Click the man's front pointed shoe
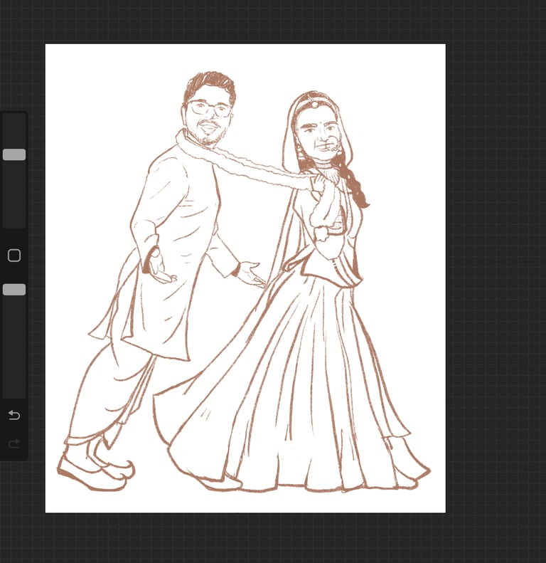The image size is (546, 563). [x=91, y=475]
